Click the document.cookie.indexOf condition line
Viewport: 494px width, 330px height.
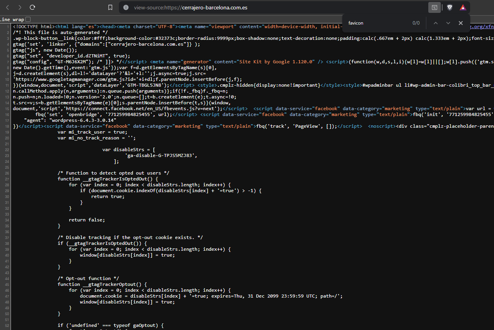point(171,191)
